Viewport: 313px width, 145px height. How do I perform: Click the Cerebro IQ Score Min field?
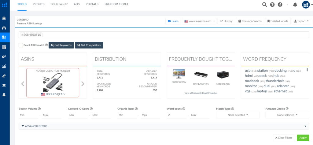pyautogui.click(x=78, y=115)
